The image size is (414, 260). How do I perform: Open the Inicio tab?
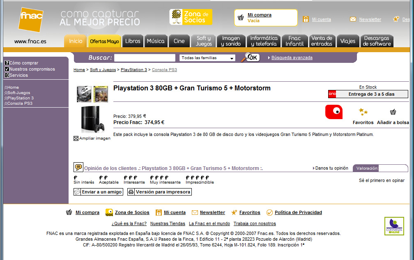[x=76, y=41]
